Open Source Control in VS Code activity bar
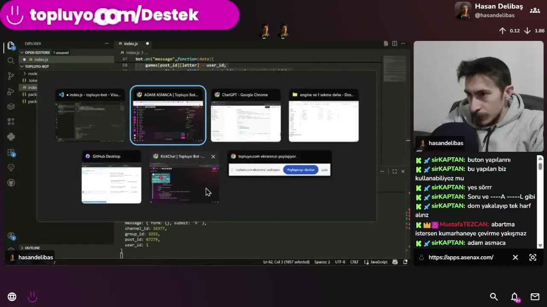 pyautogui.click(x=11, y=76)
